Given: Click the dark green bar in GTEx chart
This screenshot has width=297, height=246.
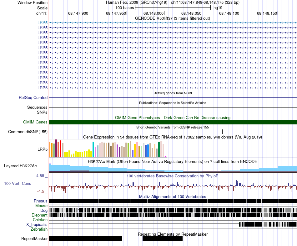Looking at the screenshot, I should point(159,149).
